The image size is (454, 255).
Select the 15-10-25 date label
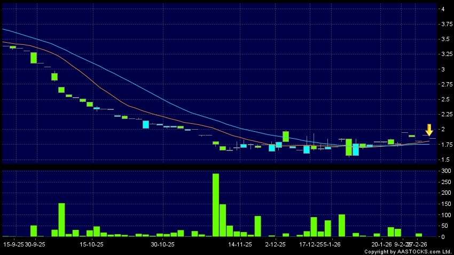pos(90,244)
